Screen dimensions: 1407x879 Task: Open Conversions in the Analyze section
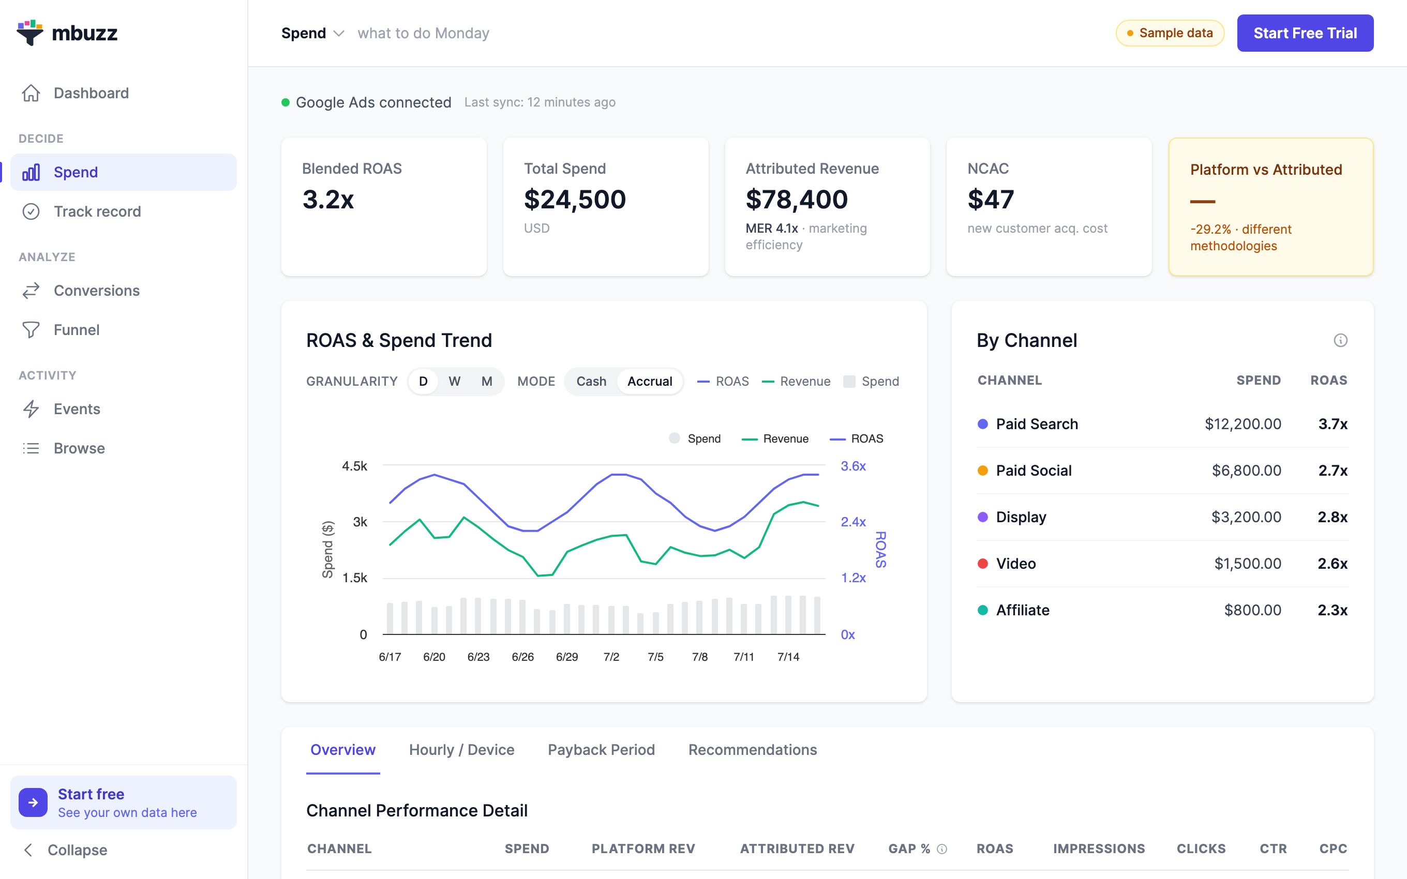(123, 291)
